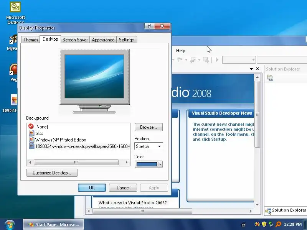Expand the Navigate Backward dropdown arrow
Screen dimensions: 307x230
pyautogui.click(x=199, y=60)
